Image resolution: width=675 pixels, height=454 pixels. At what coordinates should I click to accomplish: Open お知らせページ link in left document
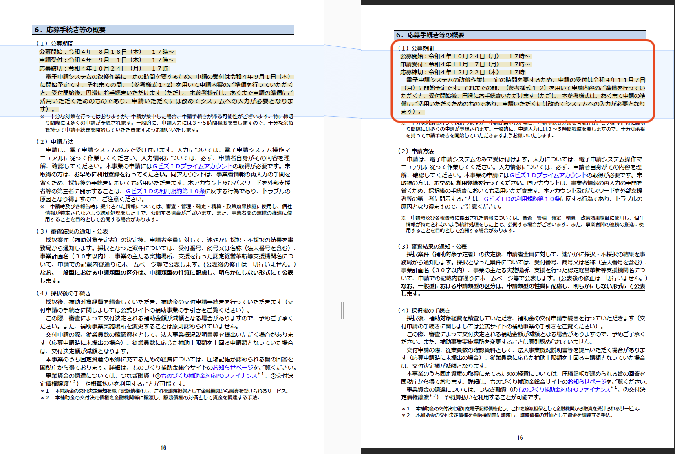(233, 368)
